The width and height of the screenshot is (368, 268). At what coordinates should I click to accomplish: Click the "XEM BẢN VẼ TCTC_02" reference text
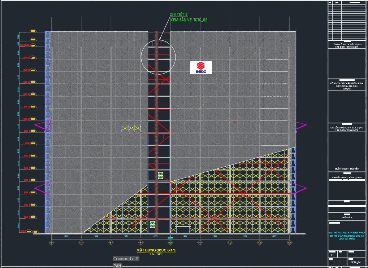(x=189, y=20)
